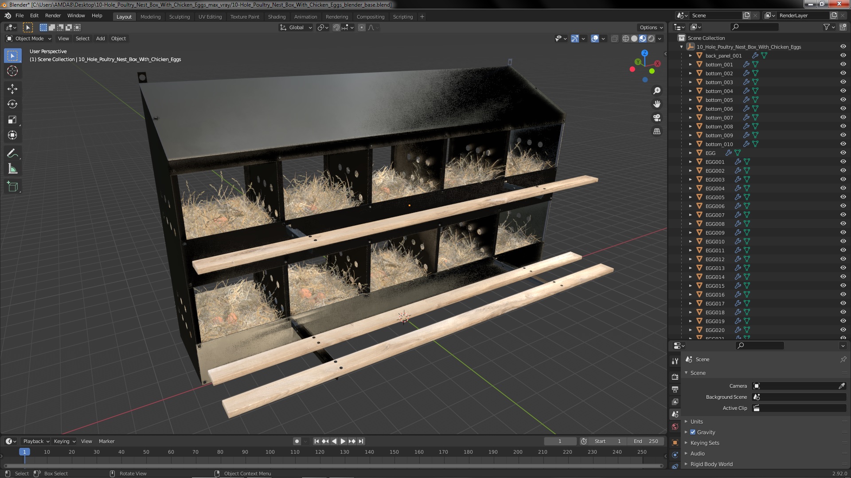Open the timeline Marker menu
This screenshot has width=851, height=478.
click(106, 441)
